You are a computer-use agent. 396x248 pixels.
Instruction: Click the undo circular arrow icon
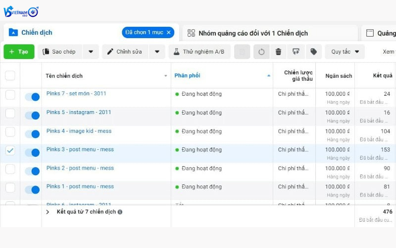pos(261,52)
